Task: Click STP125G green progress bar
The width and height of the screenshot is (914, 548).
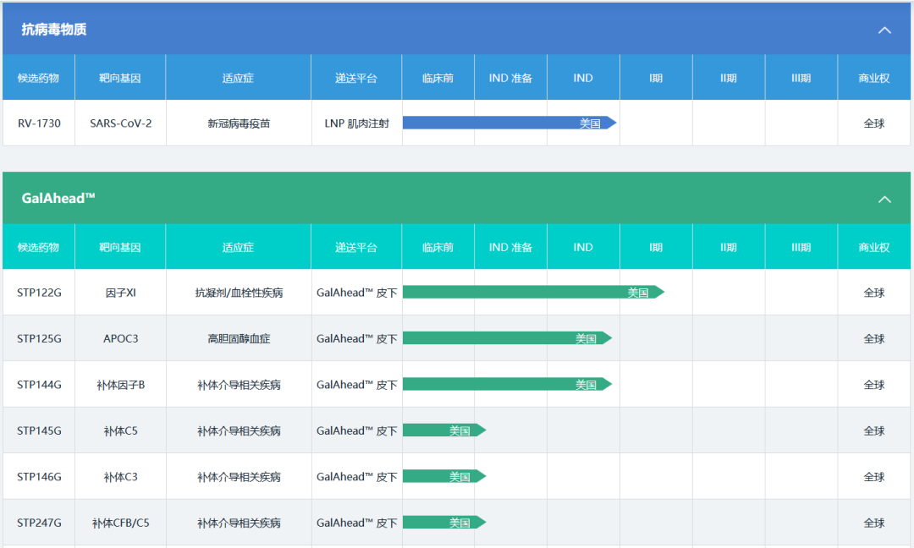Action: pyautogui.click(x=507, y=337)
